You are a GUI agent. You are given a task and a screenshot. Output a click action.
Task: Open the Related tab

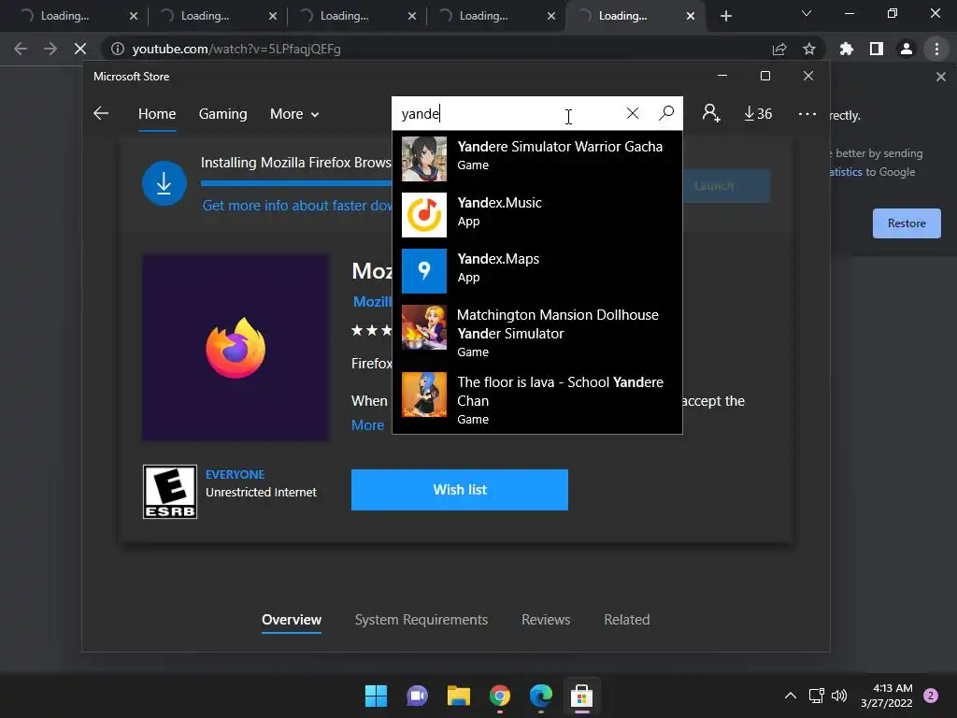627,620
